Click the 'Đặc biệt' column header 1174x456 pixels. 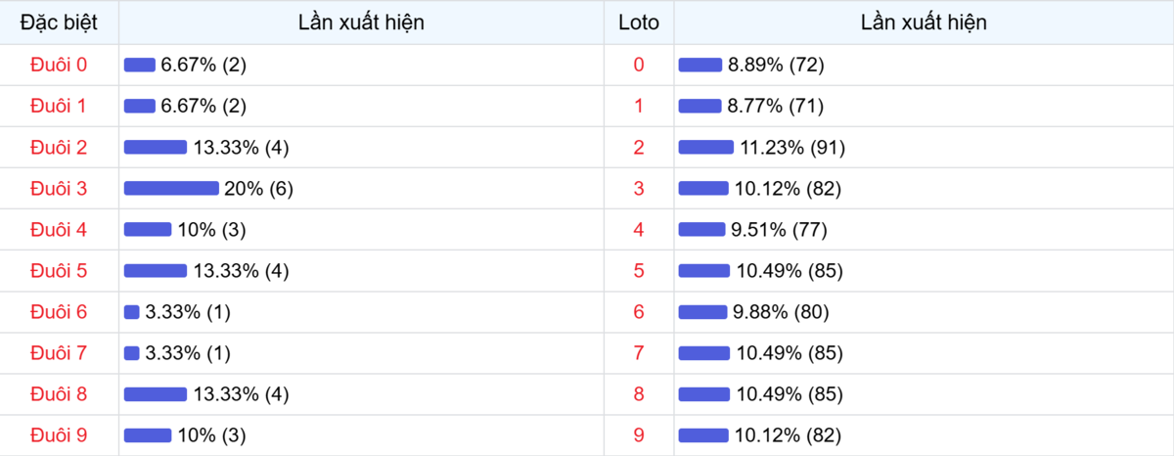tap(59, 23)
